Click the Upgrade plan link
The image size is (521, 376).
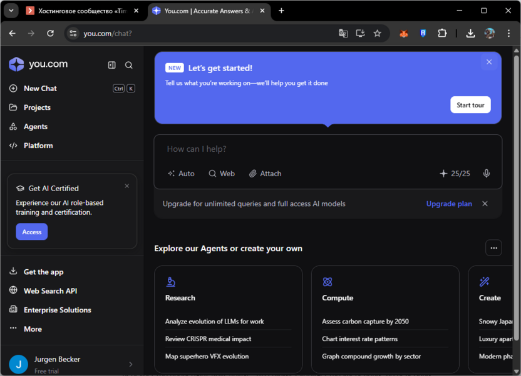tap(449, 204)
